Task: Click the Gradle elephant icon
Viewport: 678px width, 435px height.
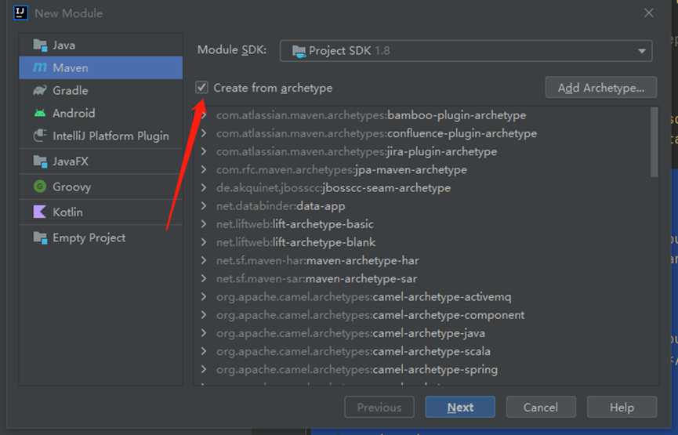Action: tap(40, 90)
